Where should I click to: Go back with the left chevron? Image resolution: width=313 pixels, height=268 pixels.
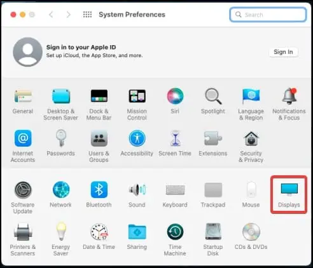[51, 15]
